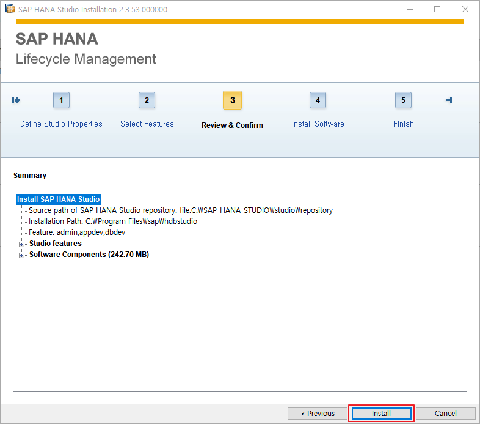This screenshot has width=480, height=424.
Task: Go back with the Previous button
Action: click(x=317, y=413)
